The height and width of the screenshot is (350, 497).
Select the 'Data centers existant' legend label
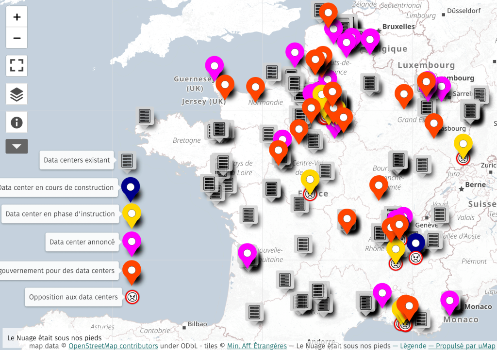pyautogui.click(x=77, y=160)
